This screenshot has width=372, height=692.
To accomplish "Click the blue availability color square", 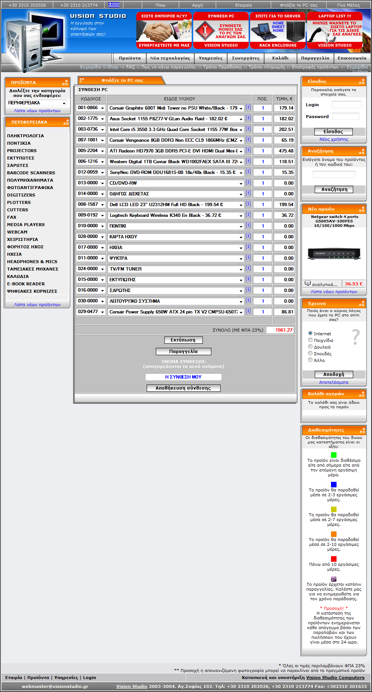I will pyautogui.click(x=334, y=484).
